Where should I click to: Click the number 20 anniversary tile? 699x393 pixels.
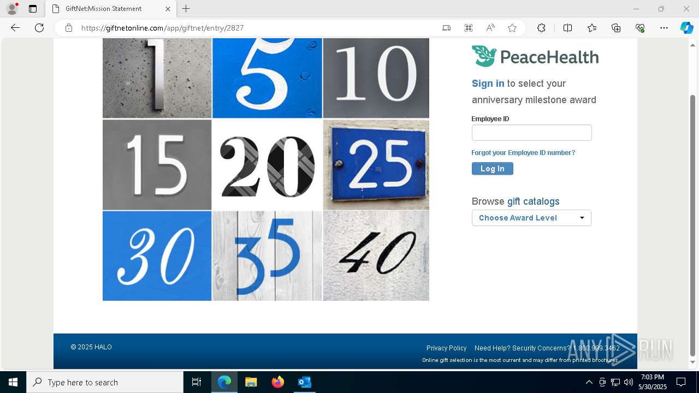267,165
